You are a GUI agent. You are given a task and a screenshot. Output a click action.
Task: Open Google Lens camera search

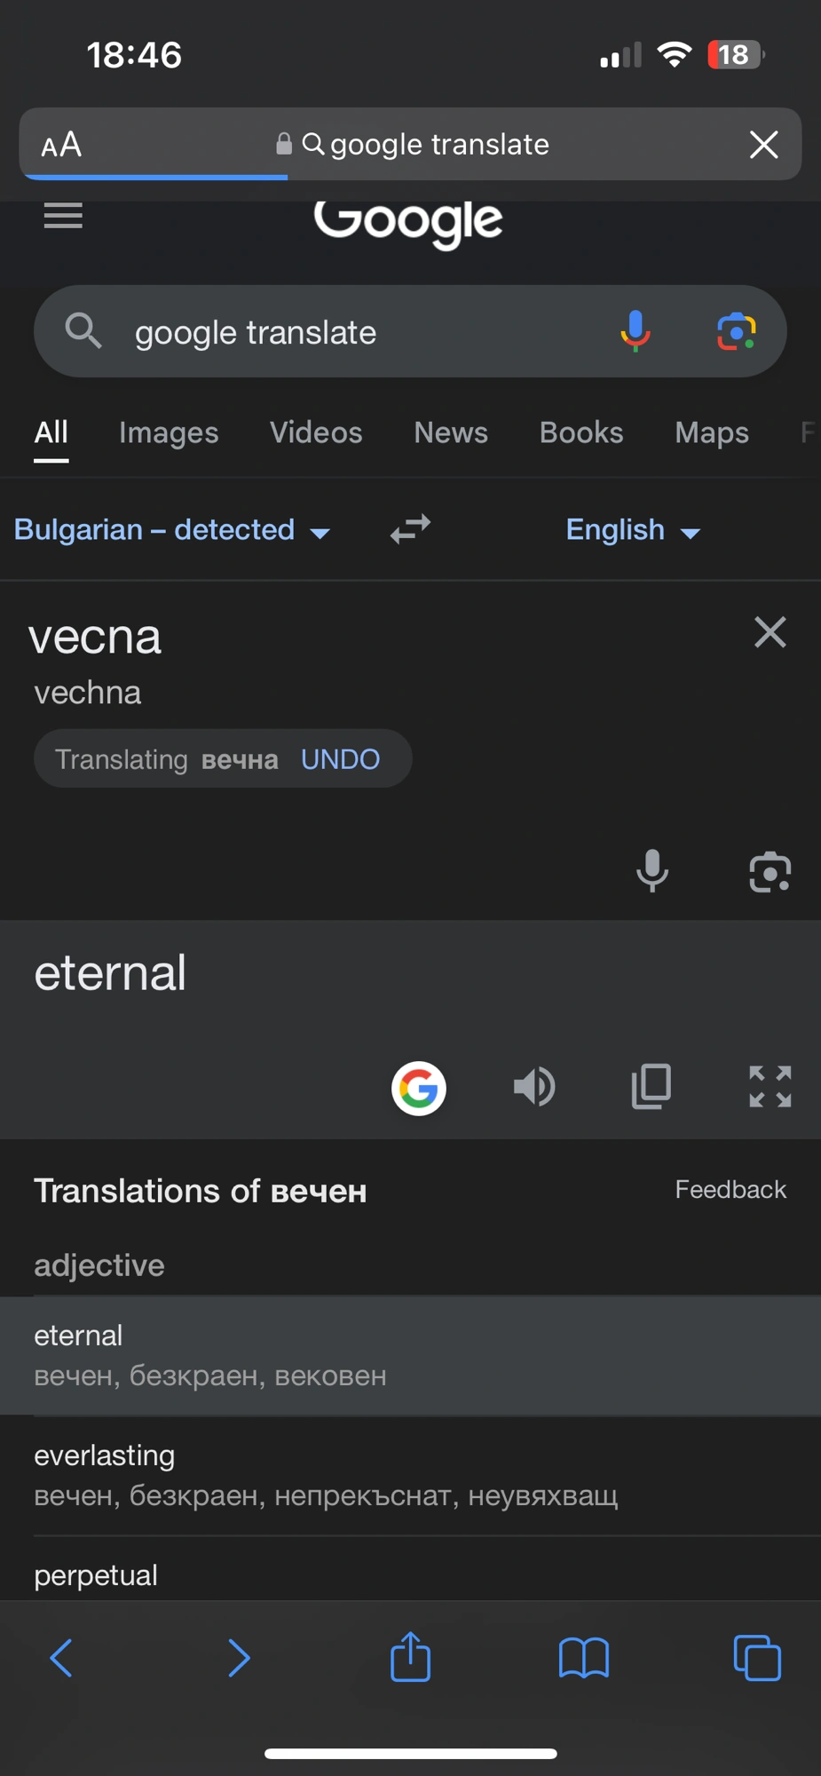coord(736,332)
